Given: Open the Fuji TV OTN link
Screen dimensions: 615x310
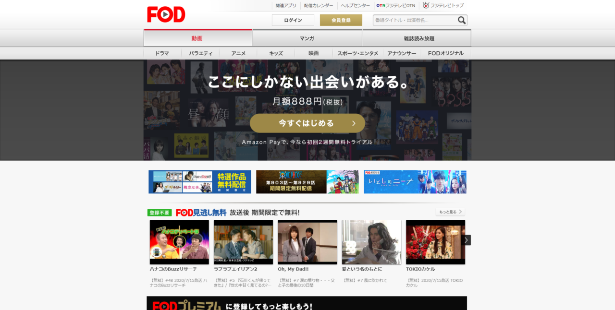Looking at the screenshot, I should (395, 6).
